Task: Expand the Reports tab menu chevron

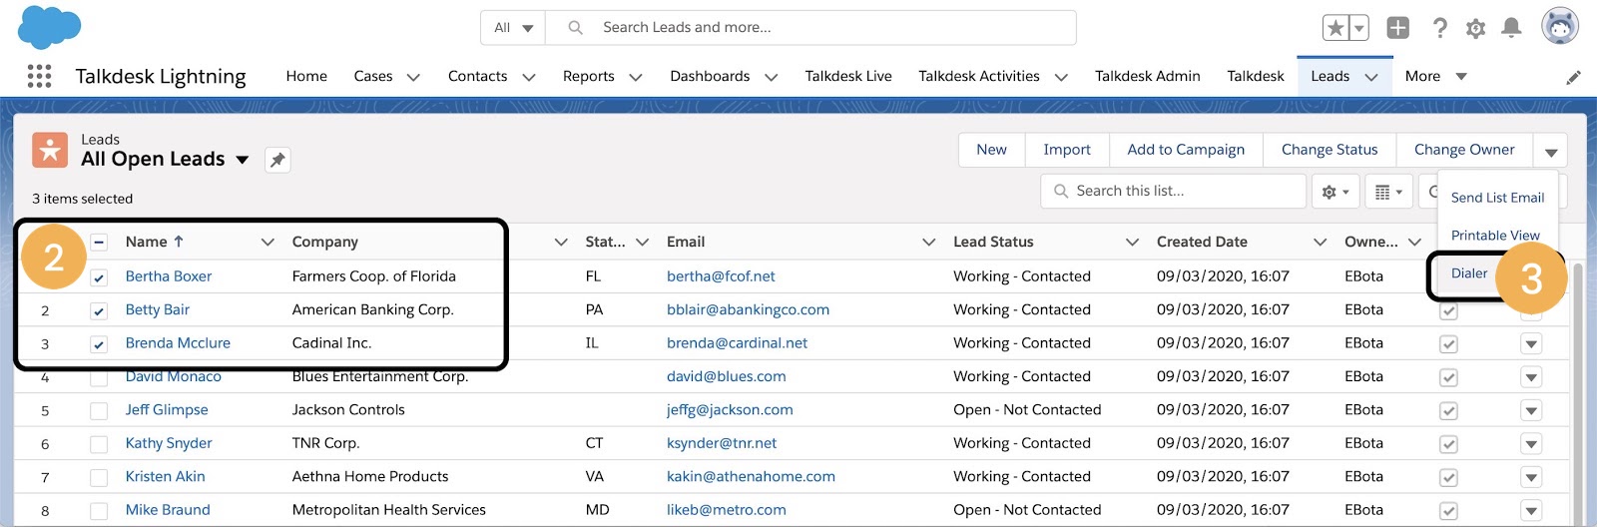Action: click(636, 77)
